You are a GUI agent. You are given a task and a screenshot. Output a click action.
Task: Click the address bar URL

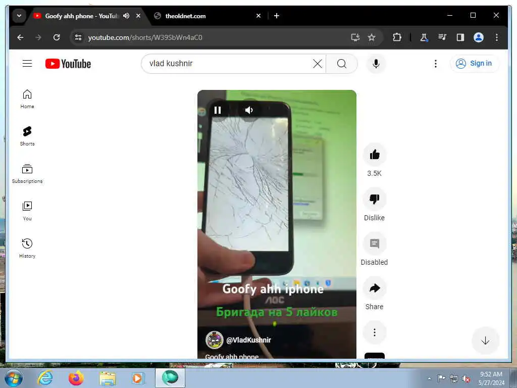(145, 37)
